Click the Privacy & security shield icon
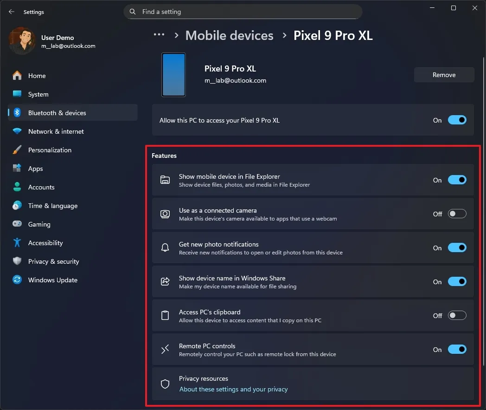Image resolution: width=486 pixels, height=410 pixels. click(17, 261)
